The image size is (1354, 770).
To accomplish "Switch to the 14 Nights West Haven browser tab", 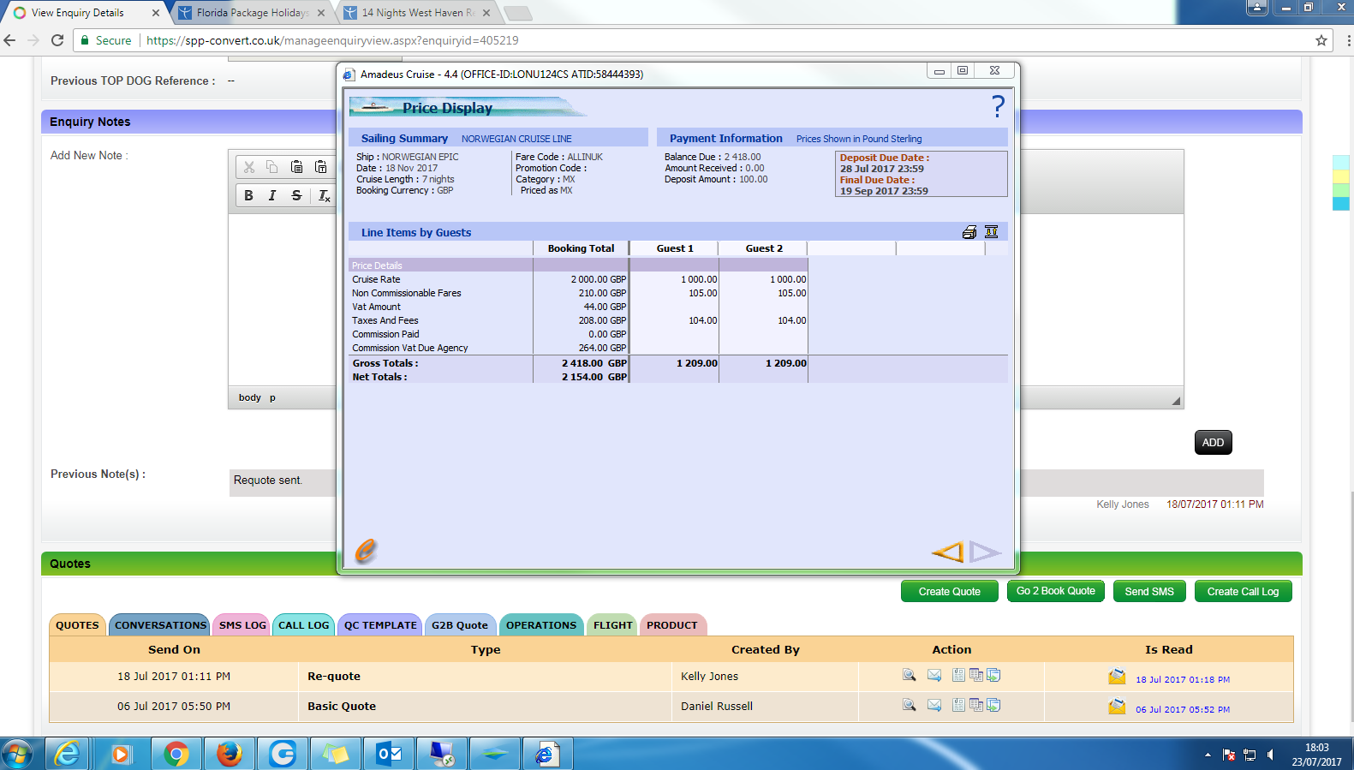I will (x=417, y=13).
